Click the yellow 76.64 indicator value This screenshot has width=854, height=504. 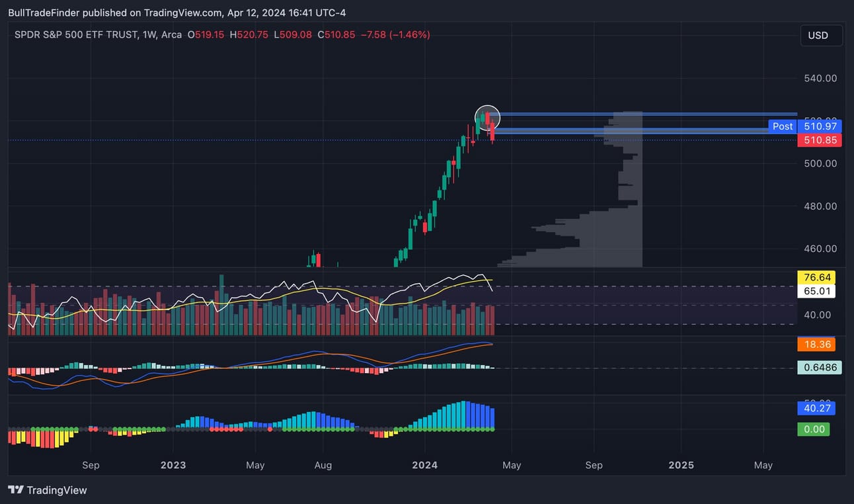coord(816,277)
